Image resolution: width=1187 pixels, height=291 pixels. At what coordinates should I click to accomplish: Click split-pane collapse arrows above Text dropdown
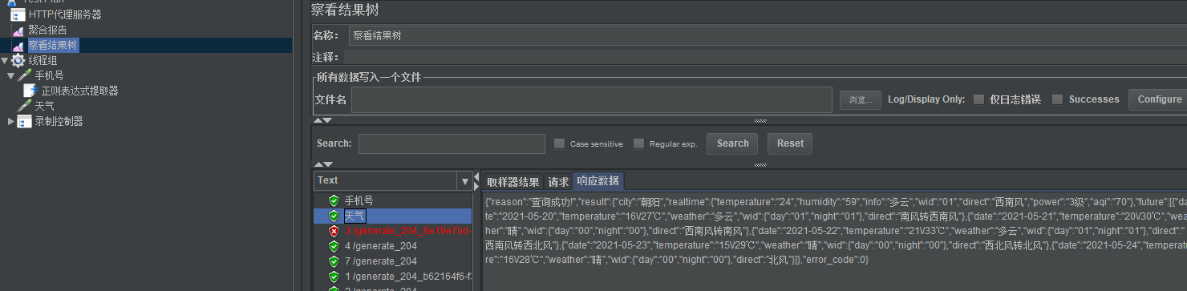[x=322, y=164]
